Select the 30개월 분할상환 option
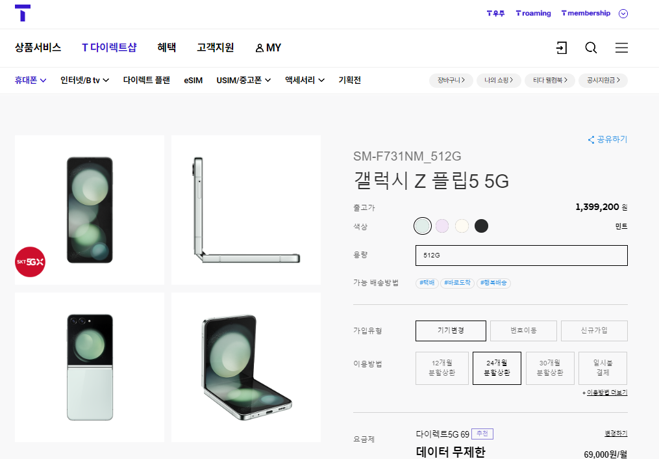The width and height of the screenshot is (659, 459). 550,368
